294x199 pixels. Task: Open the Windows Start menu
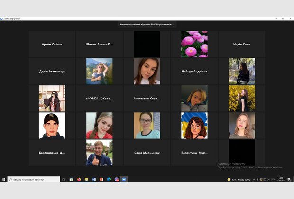pyautogui.click(x=3, y=180)
